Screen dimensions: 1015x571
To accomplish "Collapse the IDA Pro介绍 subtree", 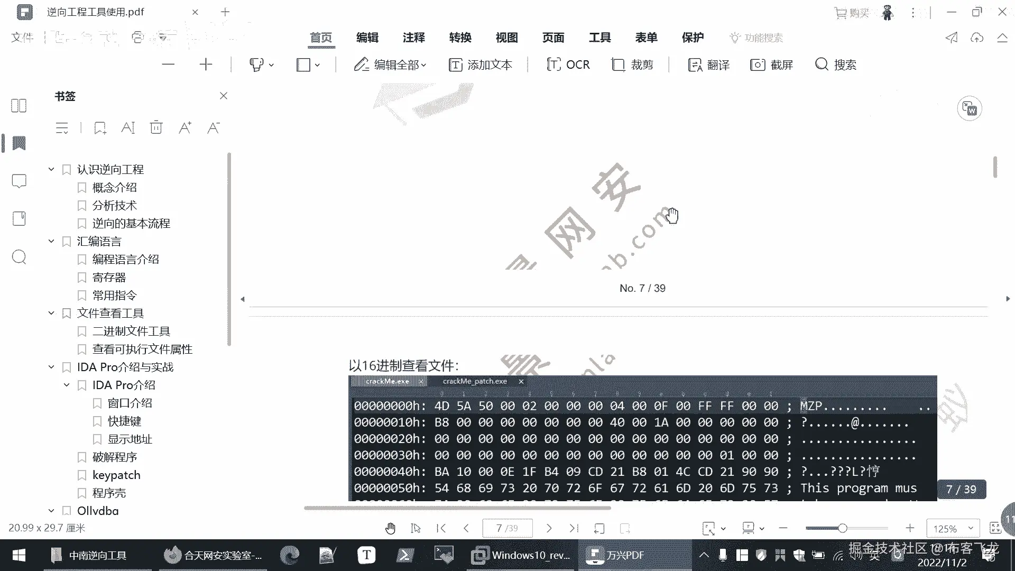I will click(x=67, y=385).
